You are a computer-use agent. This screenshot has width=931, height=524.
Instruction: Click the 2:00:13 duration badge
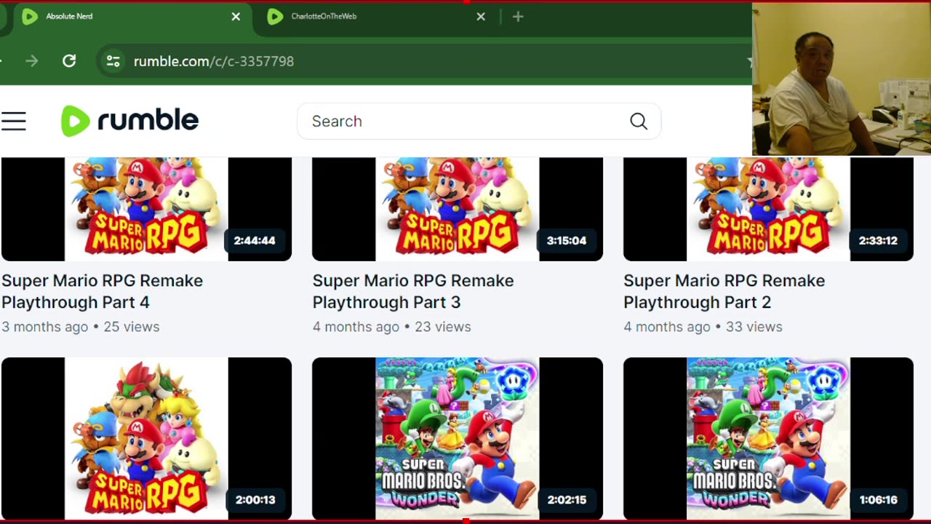[255, 499]
